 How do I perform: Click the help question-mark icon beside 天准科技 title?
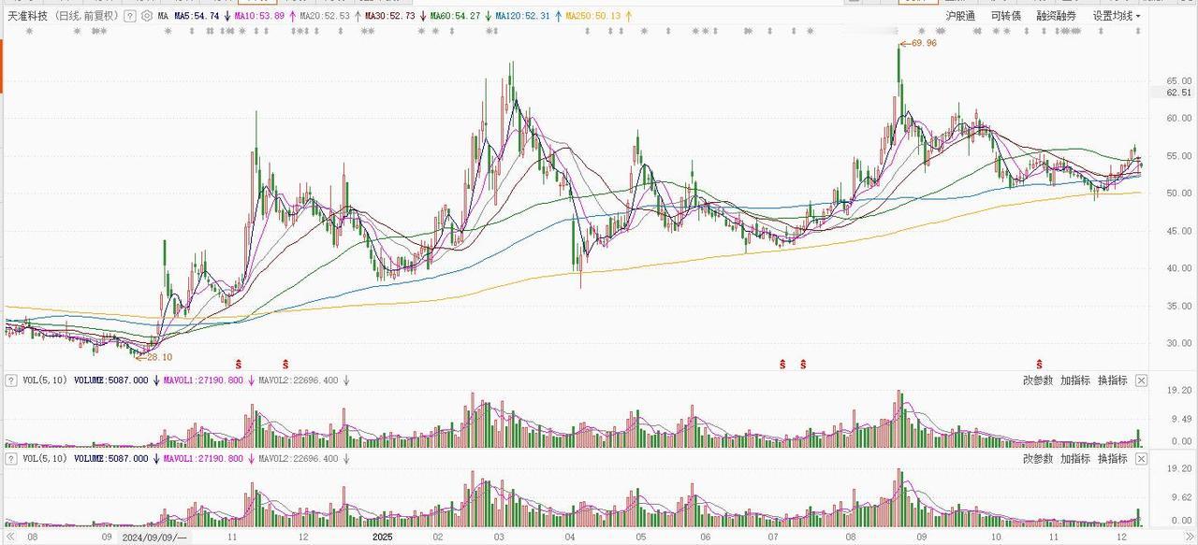(x=130, y=16)
